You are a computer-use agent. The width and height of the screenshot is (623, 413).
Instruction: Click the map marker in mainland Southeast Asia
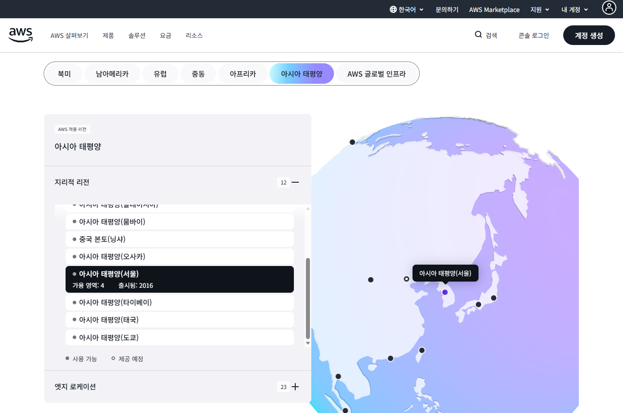[x=338, y=376]
